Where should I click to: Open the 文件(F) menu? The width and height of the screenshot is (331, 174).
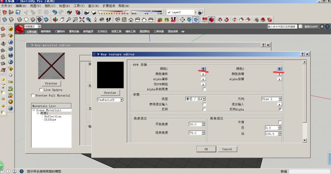pos(7,6)
